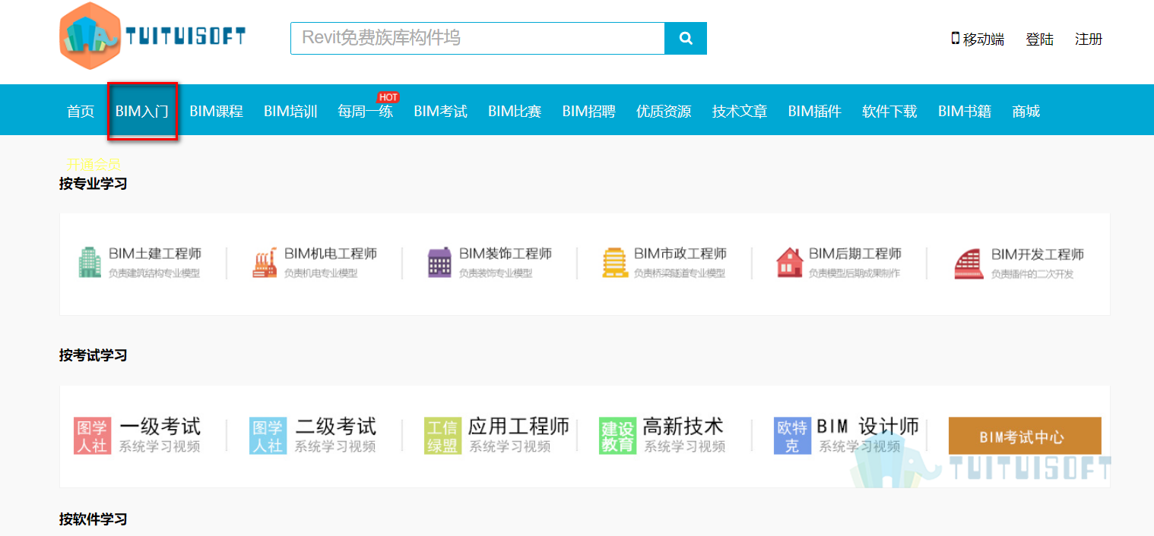Viewport: 1154px width, 536px height.
Task: Open the BIM课程 nav item
Action: pos(216,112)
